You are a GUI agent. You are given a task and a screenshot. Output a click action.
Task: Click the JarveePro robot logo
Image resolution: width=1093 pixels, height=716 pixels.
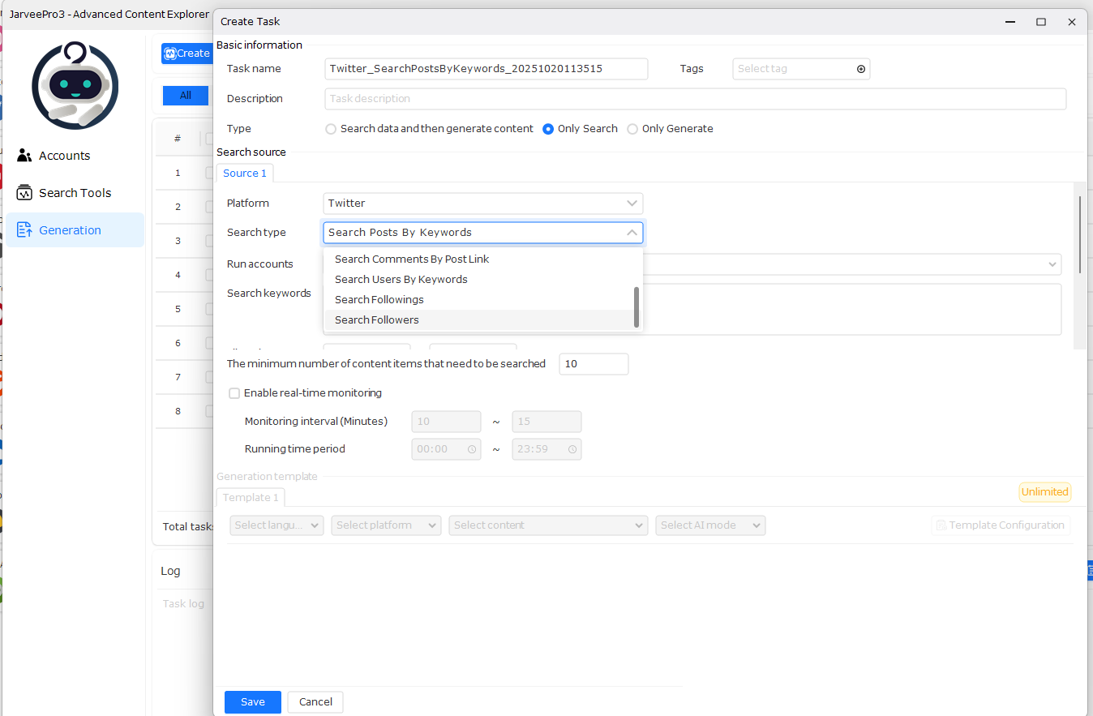pos(75,85)
